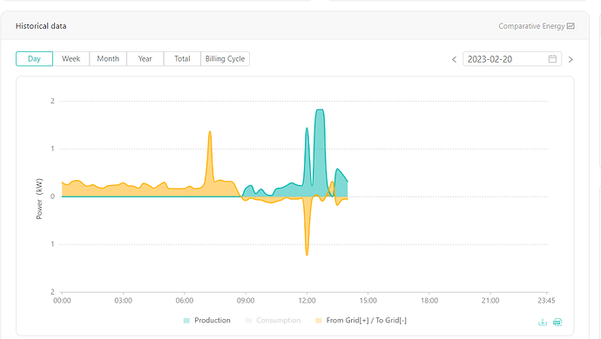Click the 12:00 label on time axis
The height and width of the screenshot is (339, 601).
pyautogui.click(x=307, y=301)
